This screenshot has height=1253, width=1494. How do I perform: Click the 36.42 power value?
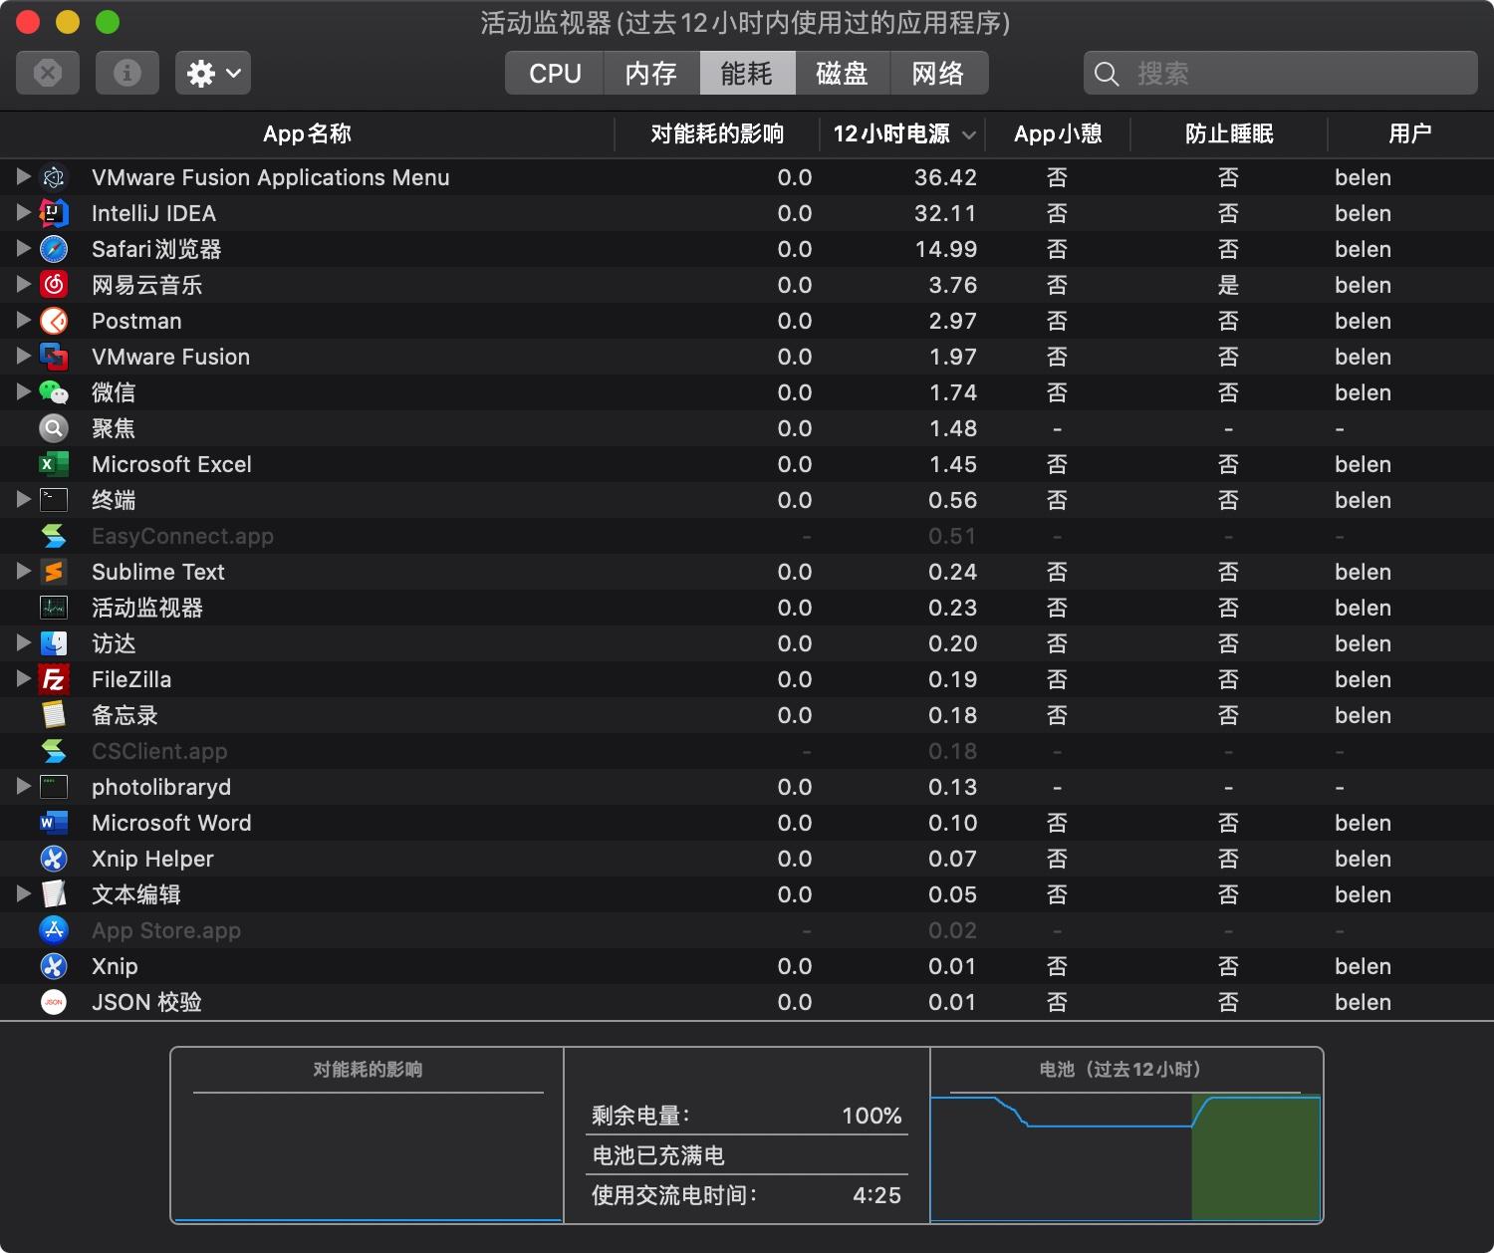click(945, 177)
